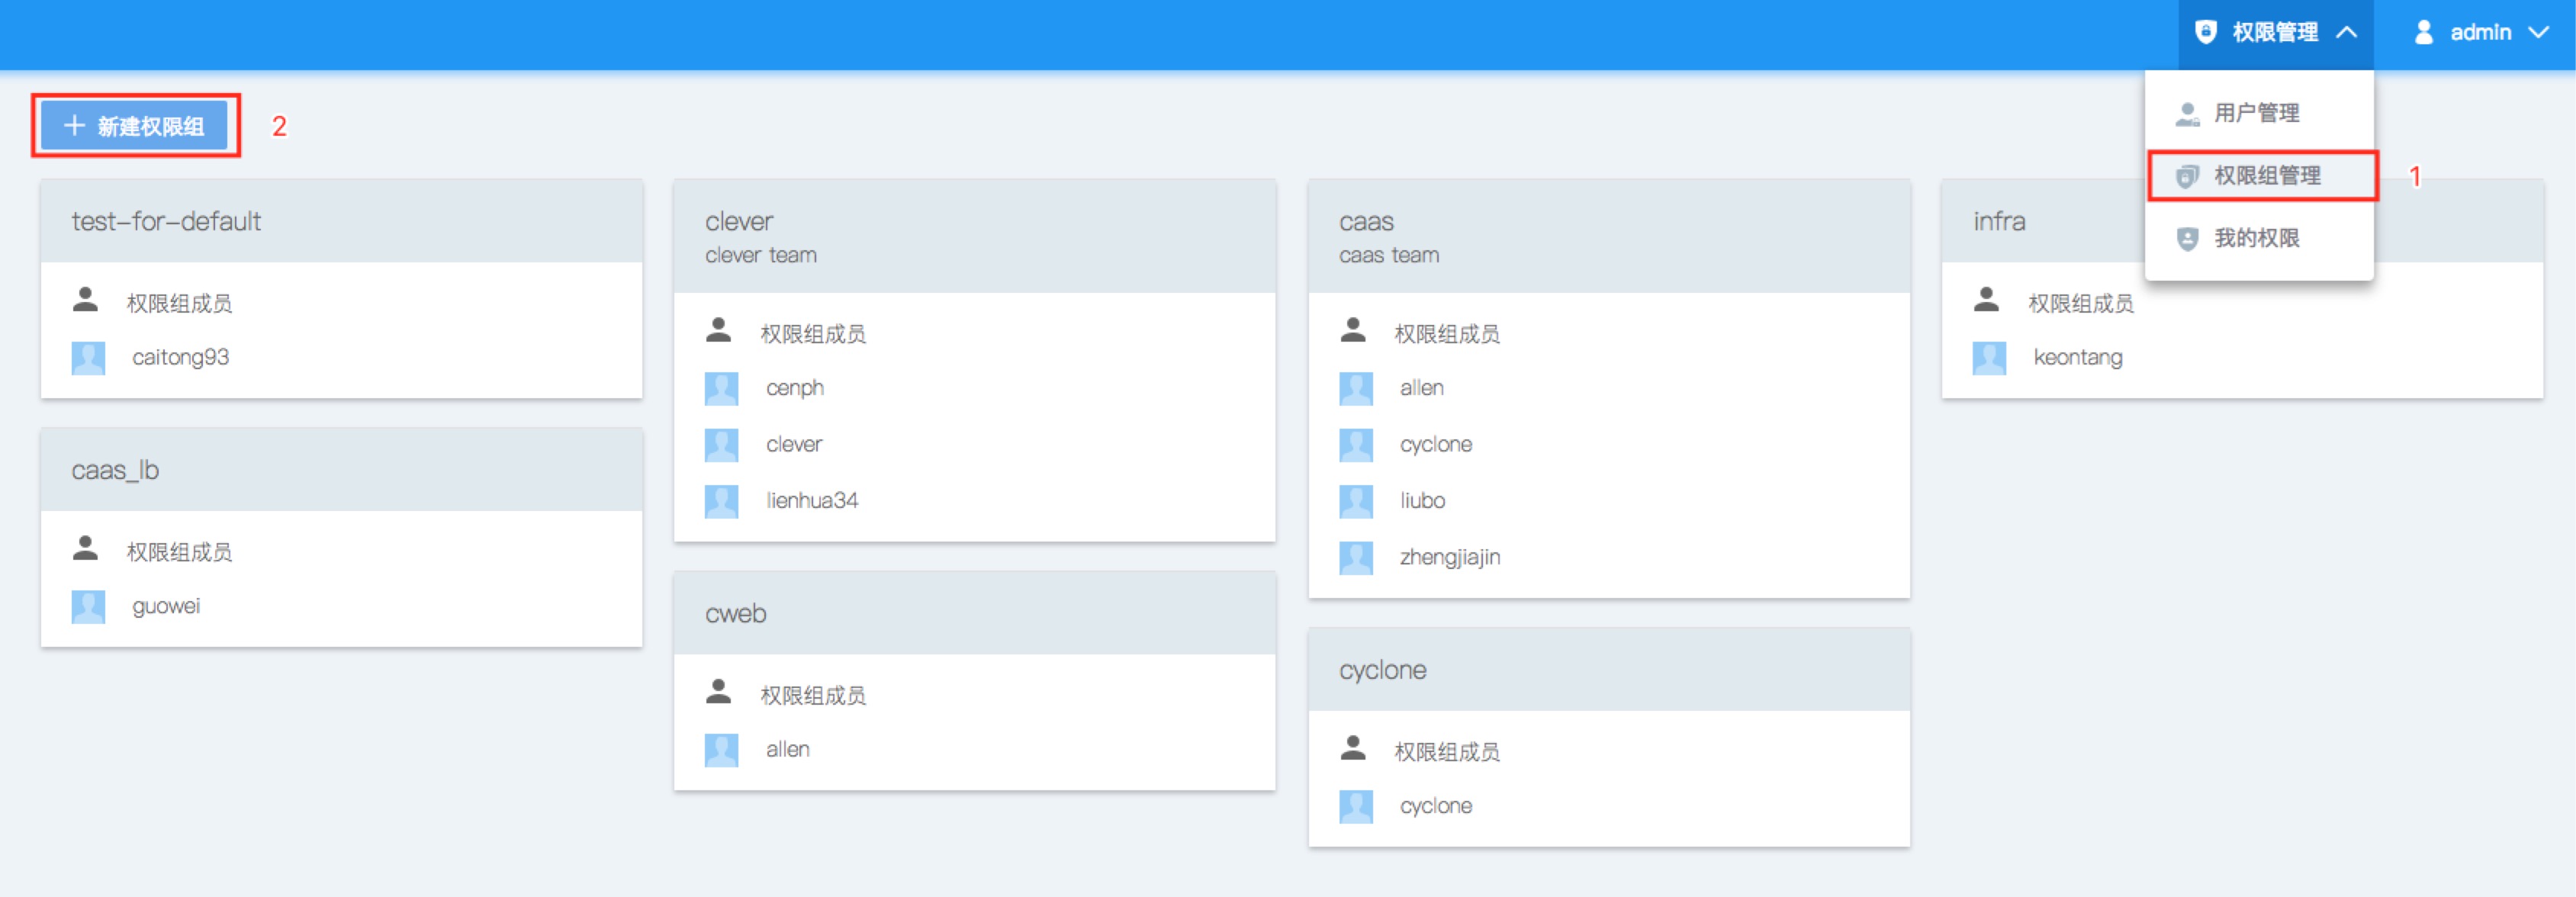Click the 权限组管理 shield icon
This screenshot has height=897, width=2576.
click(x=2187, y=177)
